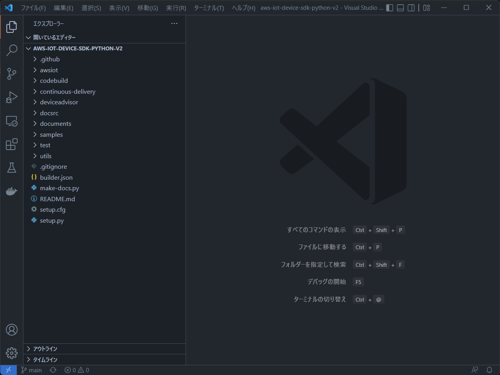Click errors and warnings count in status bar
This screenshot has width=500, height=375.
pyautogui.click(x=77, y=370)
